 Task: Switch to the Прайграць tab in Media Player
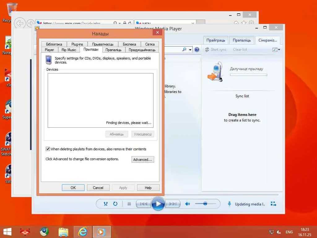pos(216,40)
